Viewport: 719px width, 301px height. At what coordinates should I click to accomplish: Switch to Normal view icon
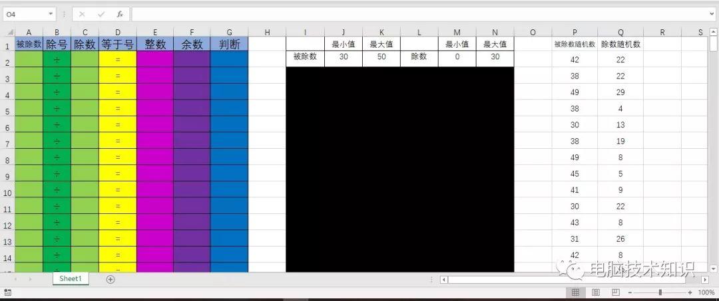click(x=575, y=292)
